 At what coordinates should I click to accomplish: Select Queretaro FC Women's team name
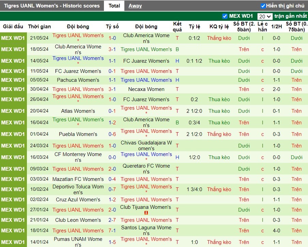147,169
